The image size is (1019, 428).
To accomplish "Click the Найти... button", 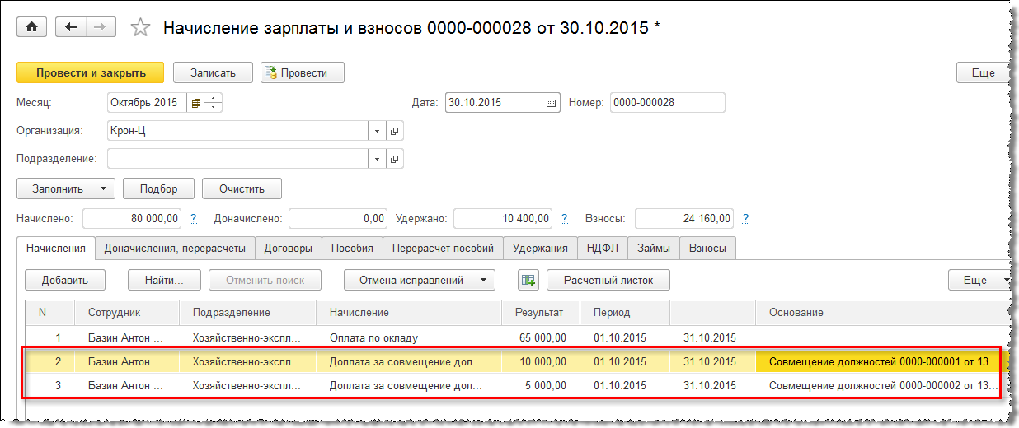I will click(163, 280).
